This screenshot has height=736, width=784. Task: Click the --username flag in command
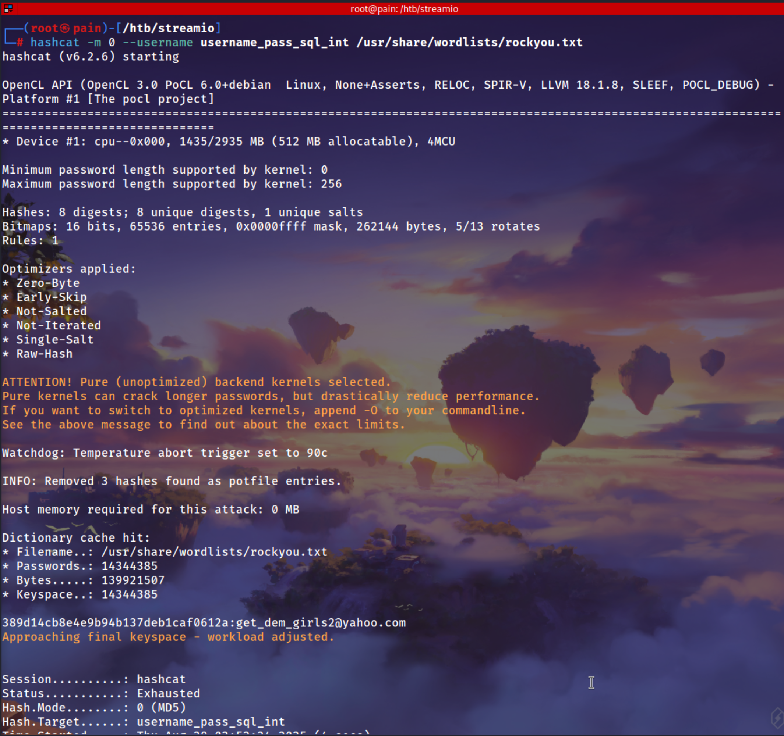tap(158, 43)
